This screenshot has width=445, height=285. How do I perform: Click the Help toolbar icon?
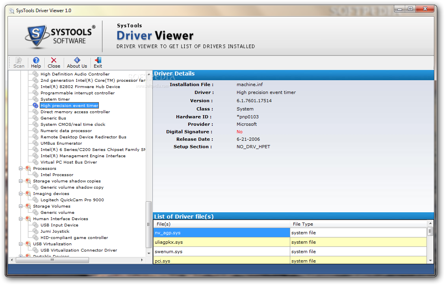tap(36, 61)
